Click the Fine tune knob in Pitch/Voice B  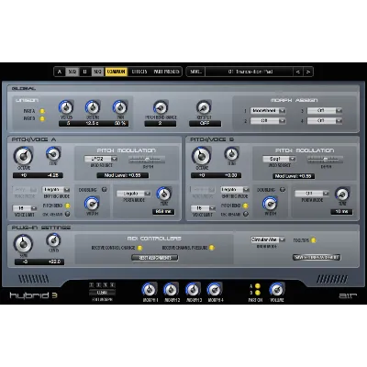point(231,154)
